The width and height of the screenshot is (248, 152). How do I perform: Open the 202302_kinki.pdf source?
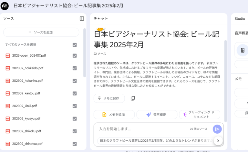[x=25, y=106]
